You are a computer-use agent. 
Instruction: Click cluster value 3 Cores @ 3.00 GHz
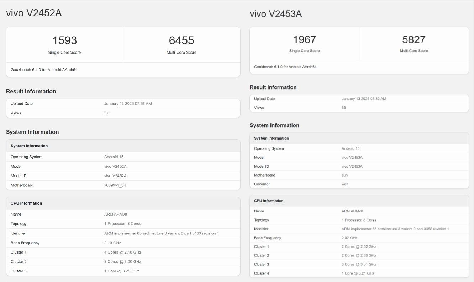click(123, 262)
